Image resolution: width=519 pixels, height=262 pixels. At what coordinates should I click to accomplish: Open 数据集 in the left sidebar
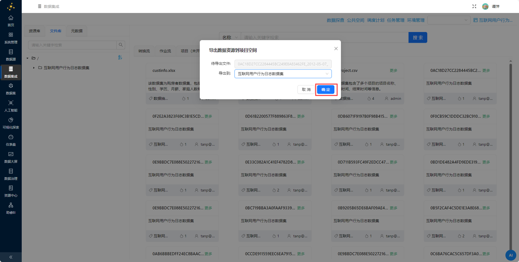[x=11, y=89]
